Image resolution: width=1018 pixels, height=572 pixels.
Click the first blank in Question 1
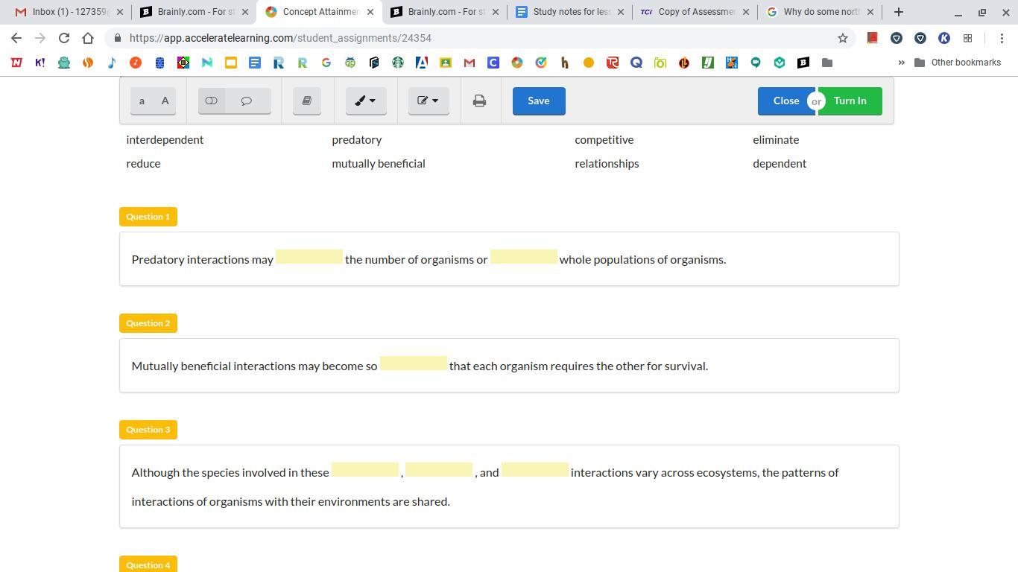(309, 257)
